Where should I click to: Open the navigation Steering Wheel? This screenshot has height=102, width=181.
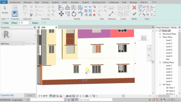click(149, 49)
